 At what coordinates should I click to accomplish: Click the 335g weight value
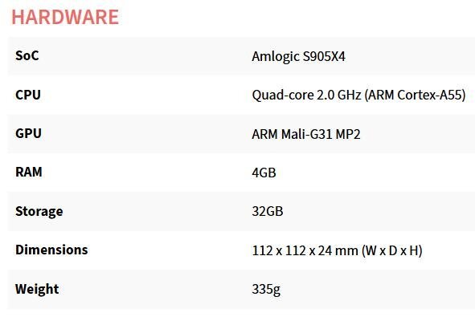(266, 290)
